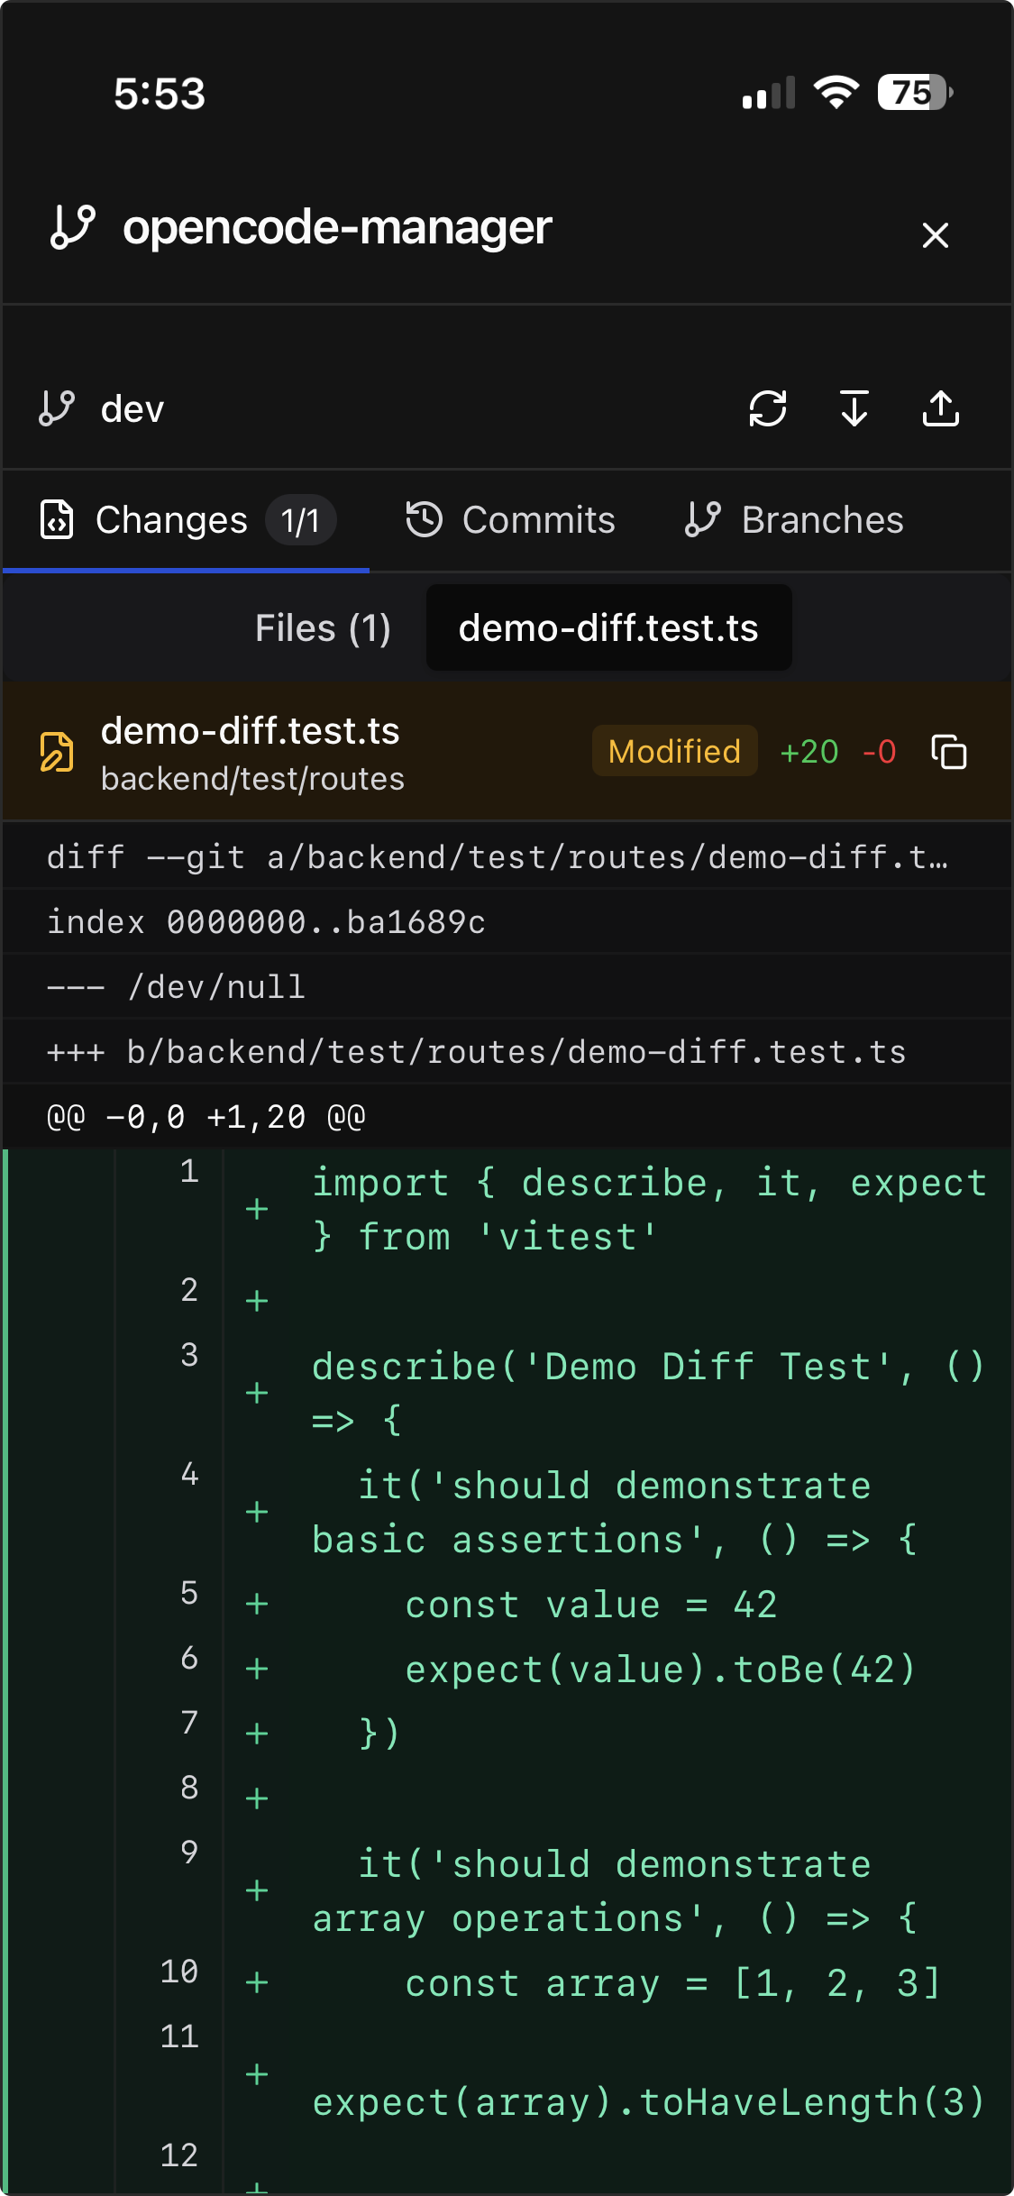
Task: Open the dev branch selector
Action: click(132, 409)
